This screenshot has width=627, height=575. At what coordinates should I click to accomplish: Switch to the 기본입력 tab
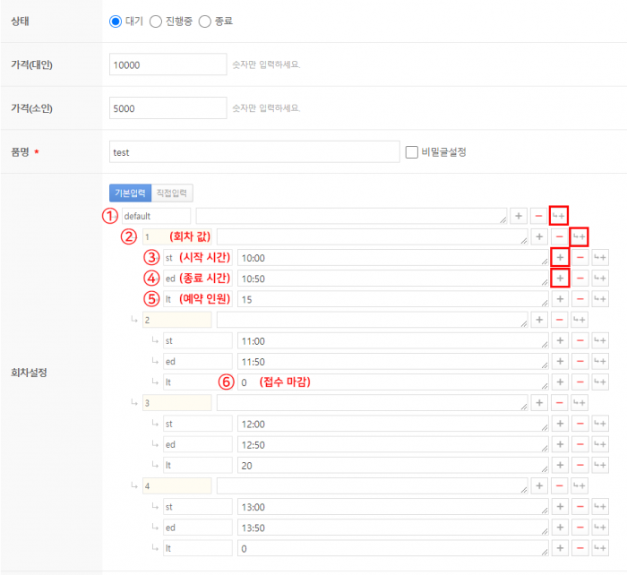tap(129, 193)
